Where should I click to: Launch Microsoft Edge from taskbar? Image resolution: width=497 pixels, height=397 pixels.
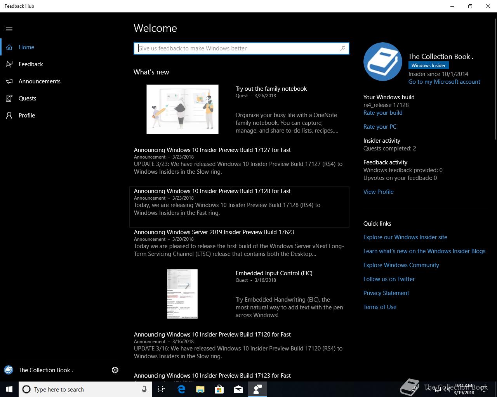tap(181, 389)
